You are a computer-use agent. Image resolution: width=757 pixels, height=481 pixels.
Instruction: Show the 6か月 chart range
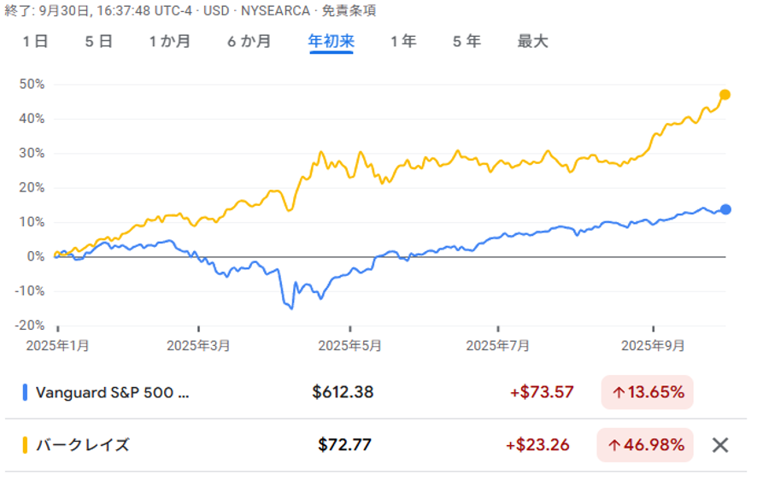pos(249,41)
